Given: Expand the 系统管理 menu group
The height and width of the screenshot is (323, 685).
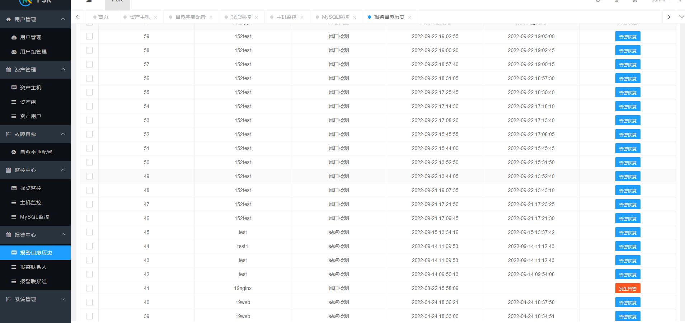Looking at the screenshot, I should point(35,299).
